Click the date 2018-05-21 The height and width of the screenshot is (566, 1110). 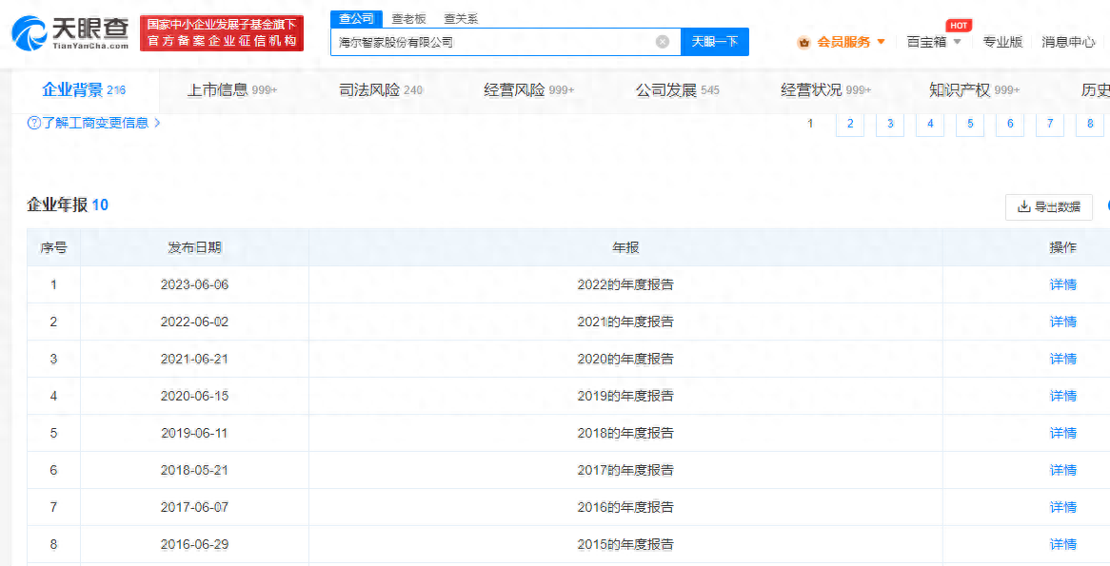coord(194,471)
